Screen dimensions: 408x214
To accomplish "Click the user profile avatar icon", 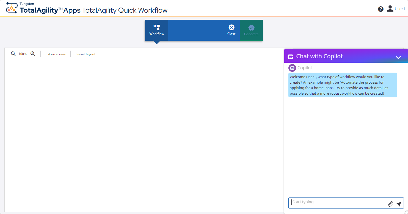I will click(x=390, y=9).
